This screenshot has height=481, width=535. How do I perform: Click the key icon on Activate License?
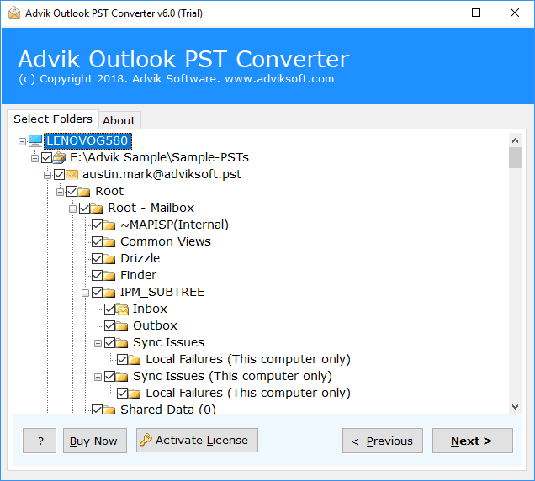[146, 440]
